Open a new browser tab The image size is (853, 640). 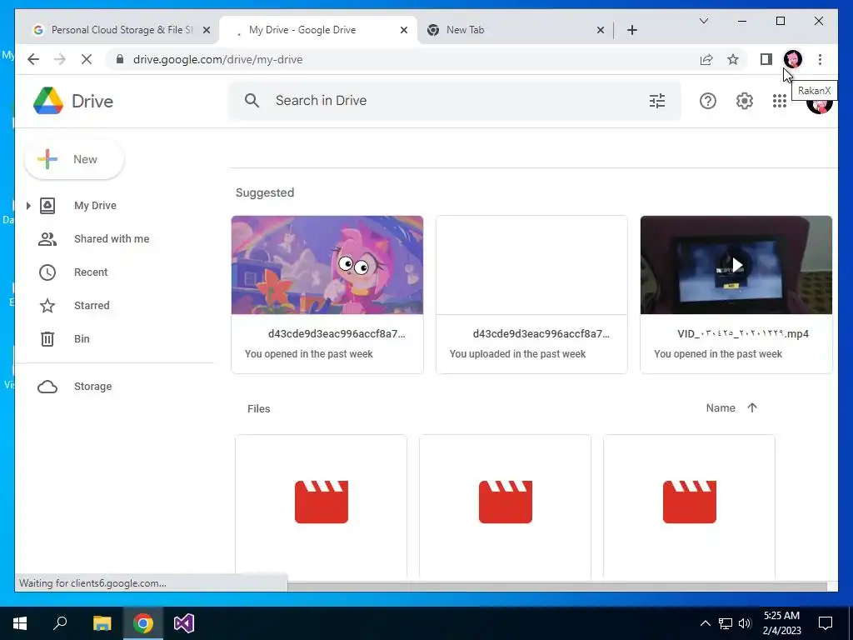click(631, 30)
